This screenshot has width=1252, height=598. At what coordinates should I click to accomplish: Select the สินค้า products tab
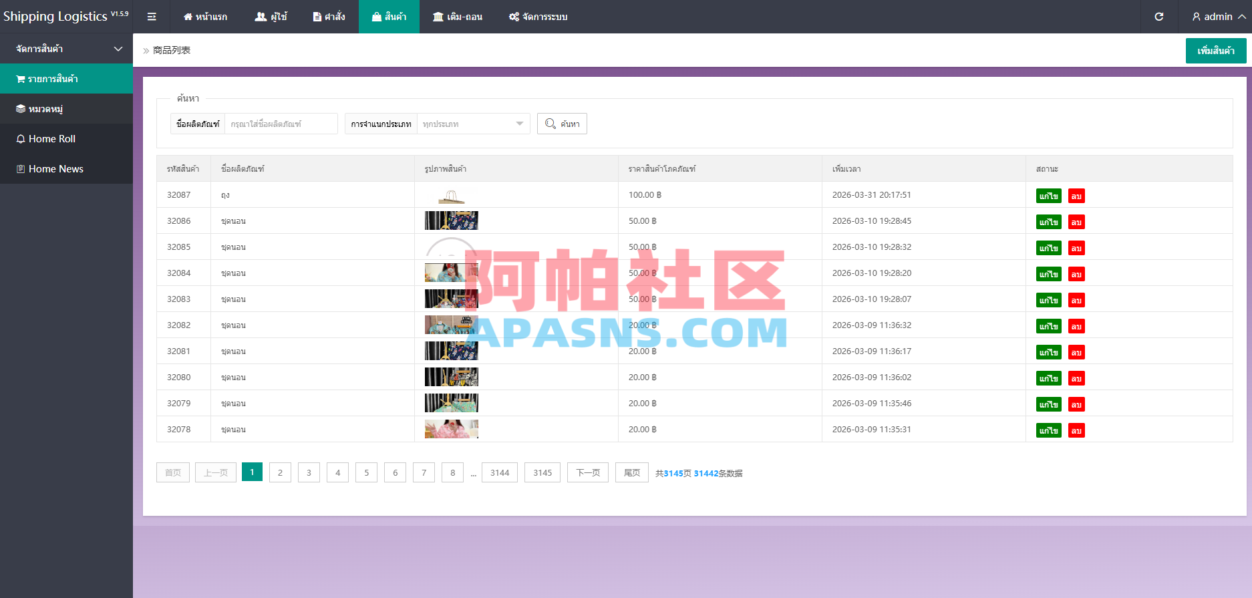pos(389,17)
